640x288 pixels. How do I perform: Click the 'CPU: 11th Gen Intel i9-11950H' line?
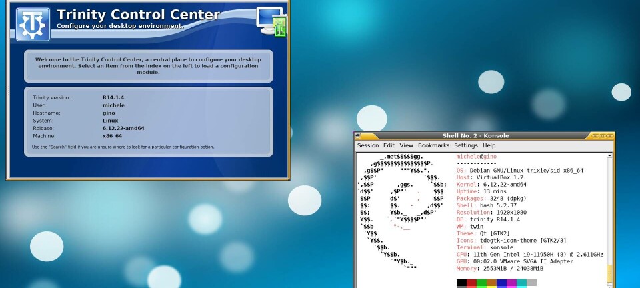click(x=530, y=255)
